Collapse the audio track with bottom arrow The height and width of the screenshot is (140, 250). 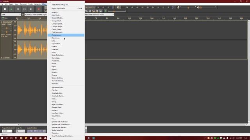(2, 58)
